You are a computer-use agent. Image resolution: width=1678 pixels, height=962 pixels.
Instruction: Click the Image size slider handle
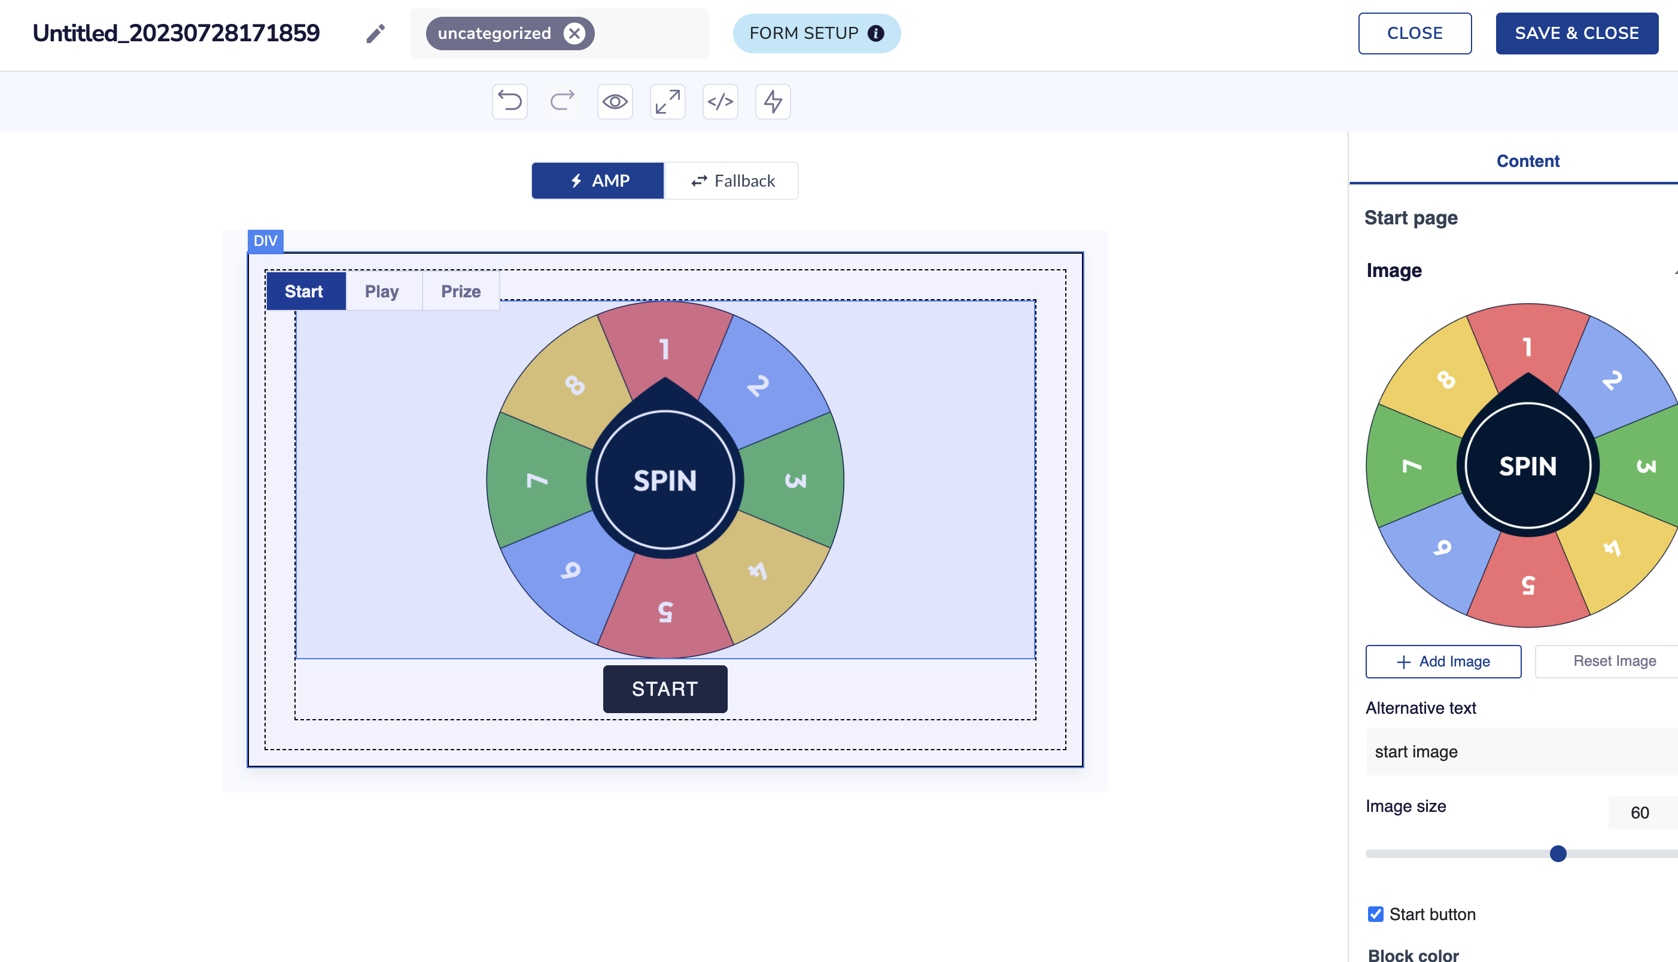(x=1558, y=854)
